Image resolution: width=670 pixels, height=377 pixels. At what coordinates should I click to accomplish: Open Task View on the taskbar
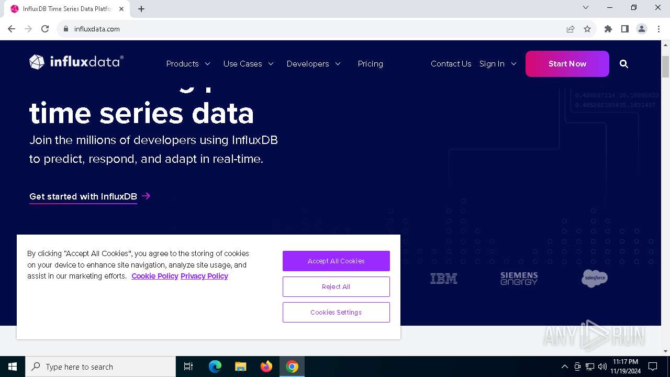[x=188, y=367]
